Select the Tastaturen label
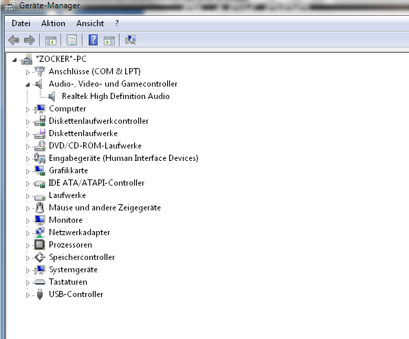 pyautogui.click(x=68, y=282)
